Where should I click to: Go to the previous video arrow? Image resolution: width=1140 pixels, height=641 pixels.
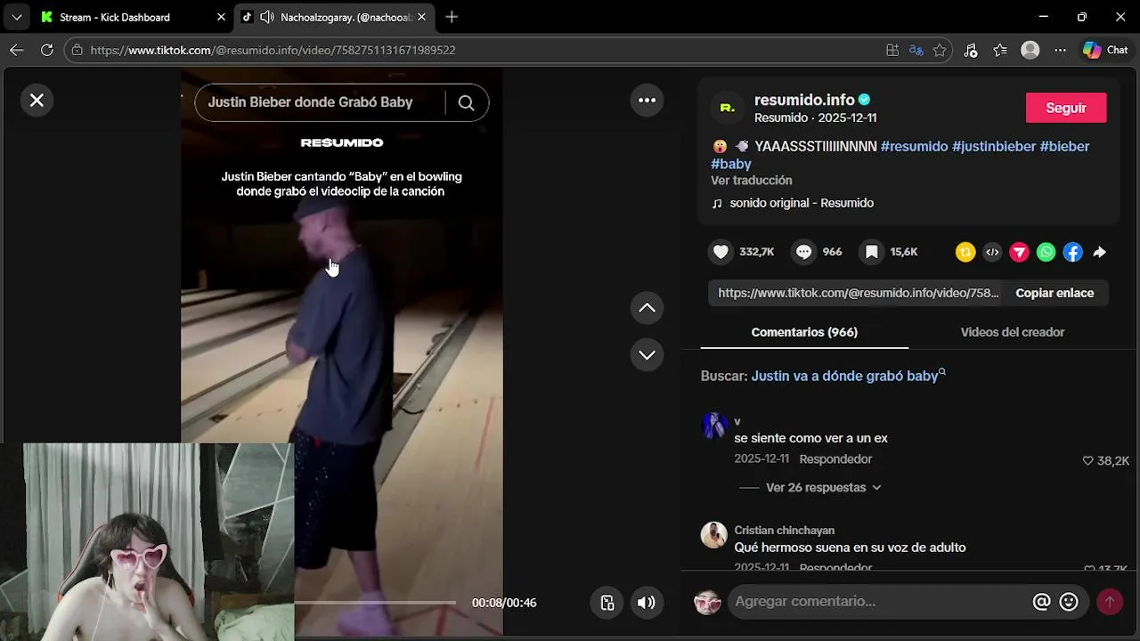click(647, 308)
